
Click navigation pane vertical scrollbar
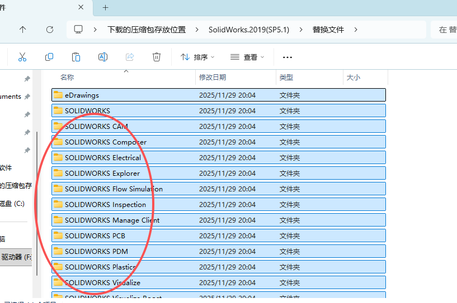(37, 204)
